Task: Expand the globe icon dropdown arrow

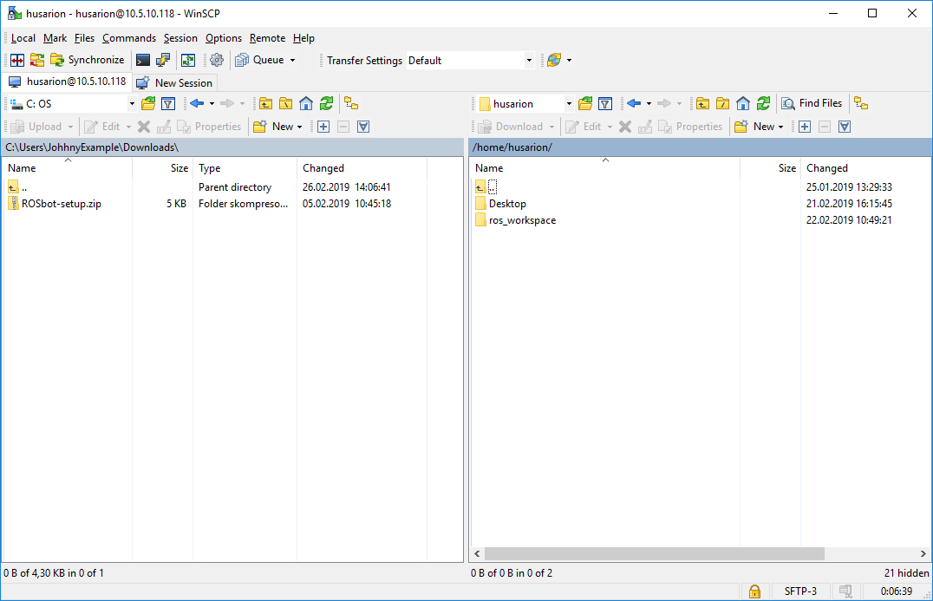Action: (x=570, y=60)
